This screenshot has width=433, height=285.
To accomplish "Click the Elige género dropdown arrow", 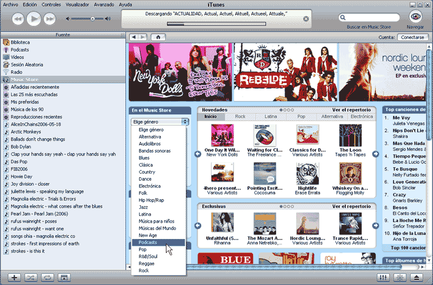I will (185, 122).
